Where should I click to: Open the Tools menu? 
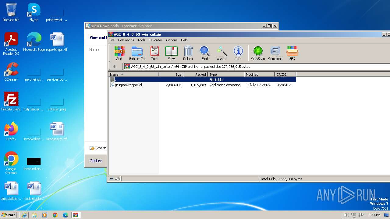[x=141, y=40]
